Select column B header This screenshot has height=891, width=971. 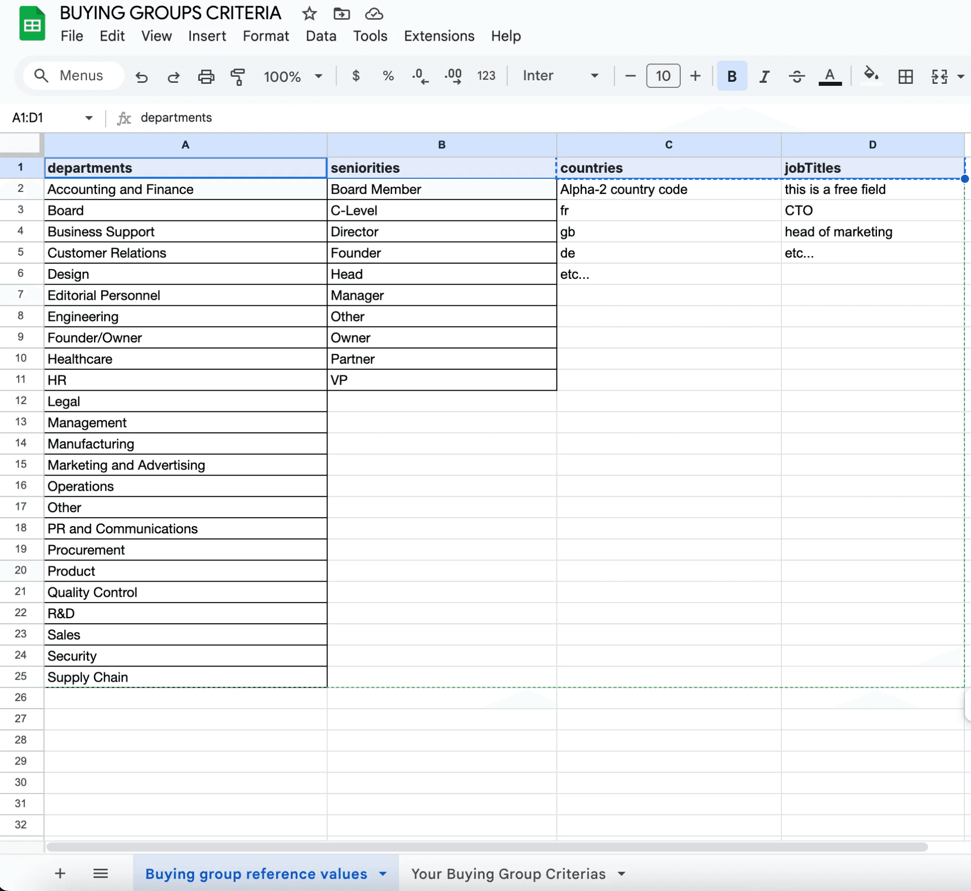pos(442,145)
